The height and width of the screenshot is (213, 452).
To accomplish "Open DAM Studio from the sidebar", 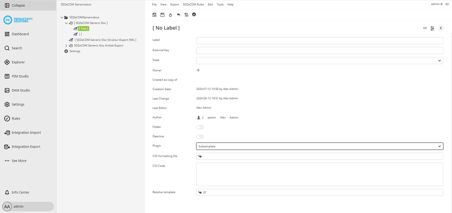I will coord(21,90).
